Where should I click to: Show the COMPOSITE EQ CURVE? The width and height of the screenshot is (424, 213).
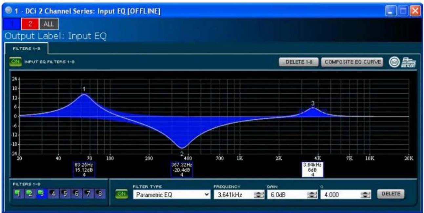[x=352, y=62]
